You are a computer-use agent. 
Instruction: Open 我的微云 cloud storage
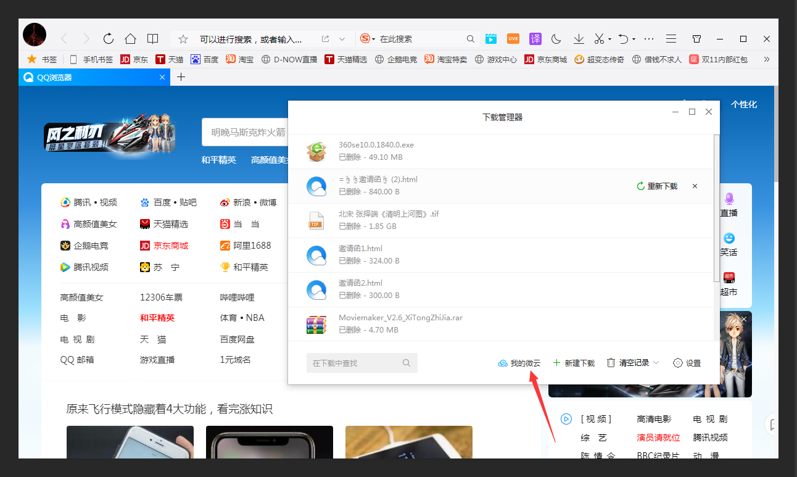point(519,363)
